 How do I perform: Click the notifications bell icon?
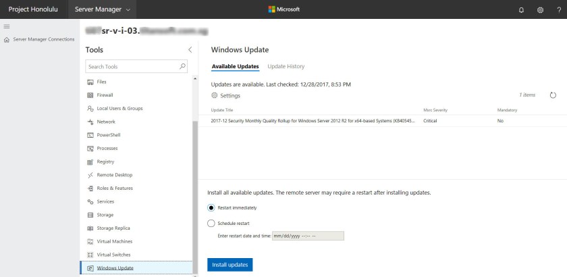tap(521, 9)
